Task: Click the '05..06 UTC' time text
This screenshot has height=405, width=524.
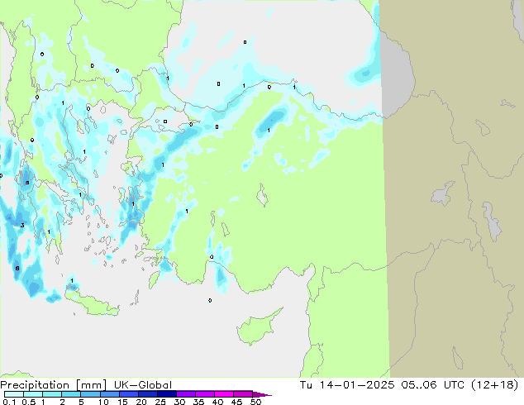Action: [433, 385]
